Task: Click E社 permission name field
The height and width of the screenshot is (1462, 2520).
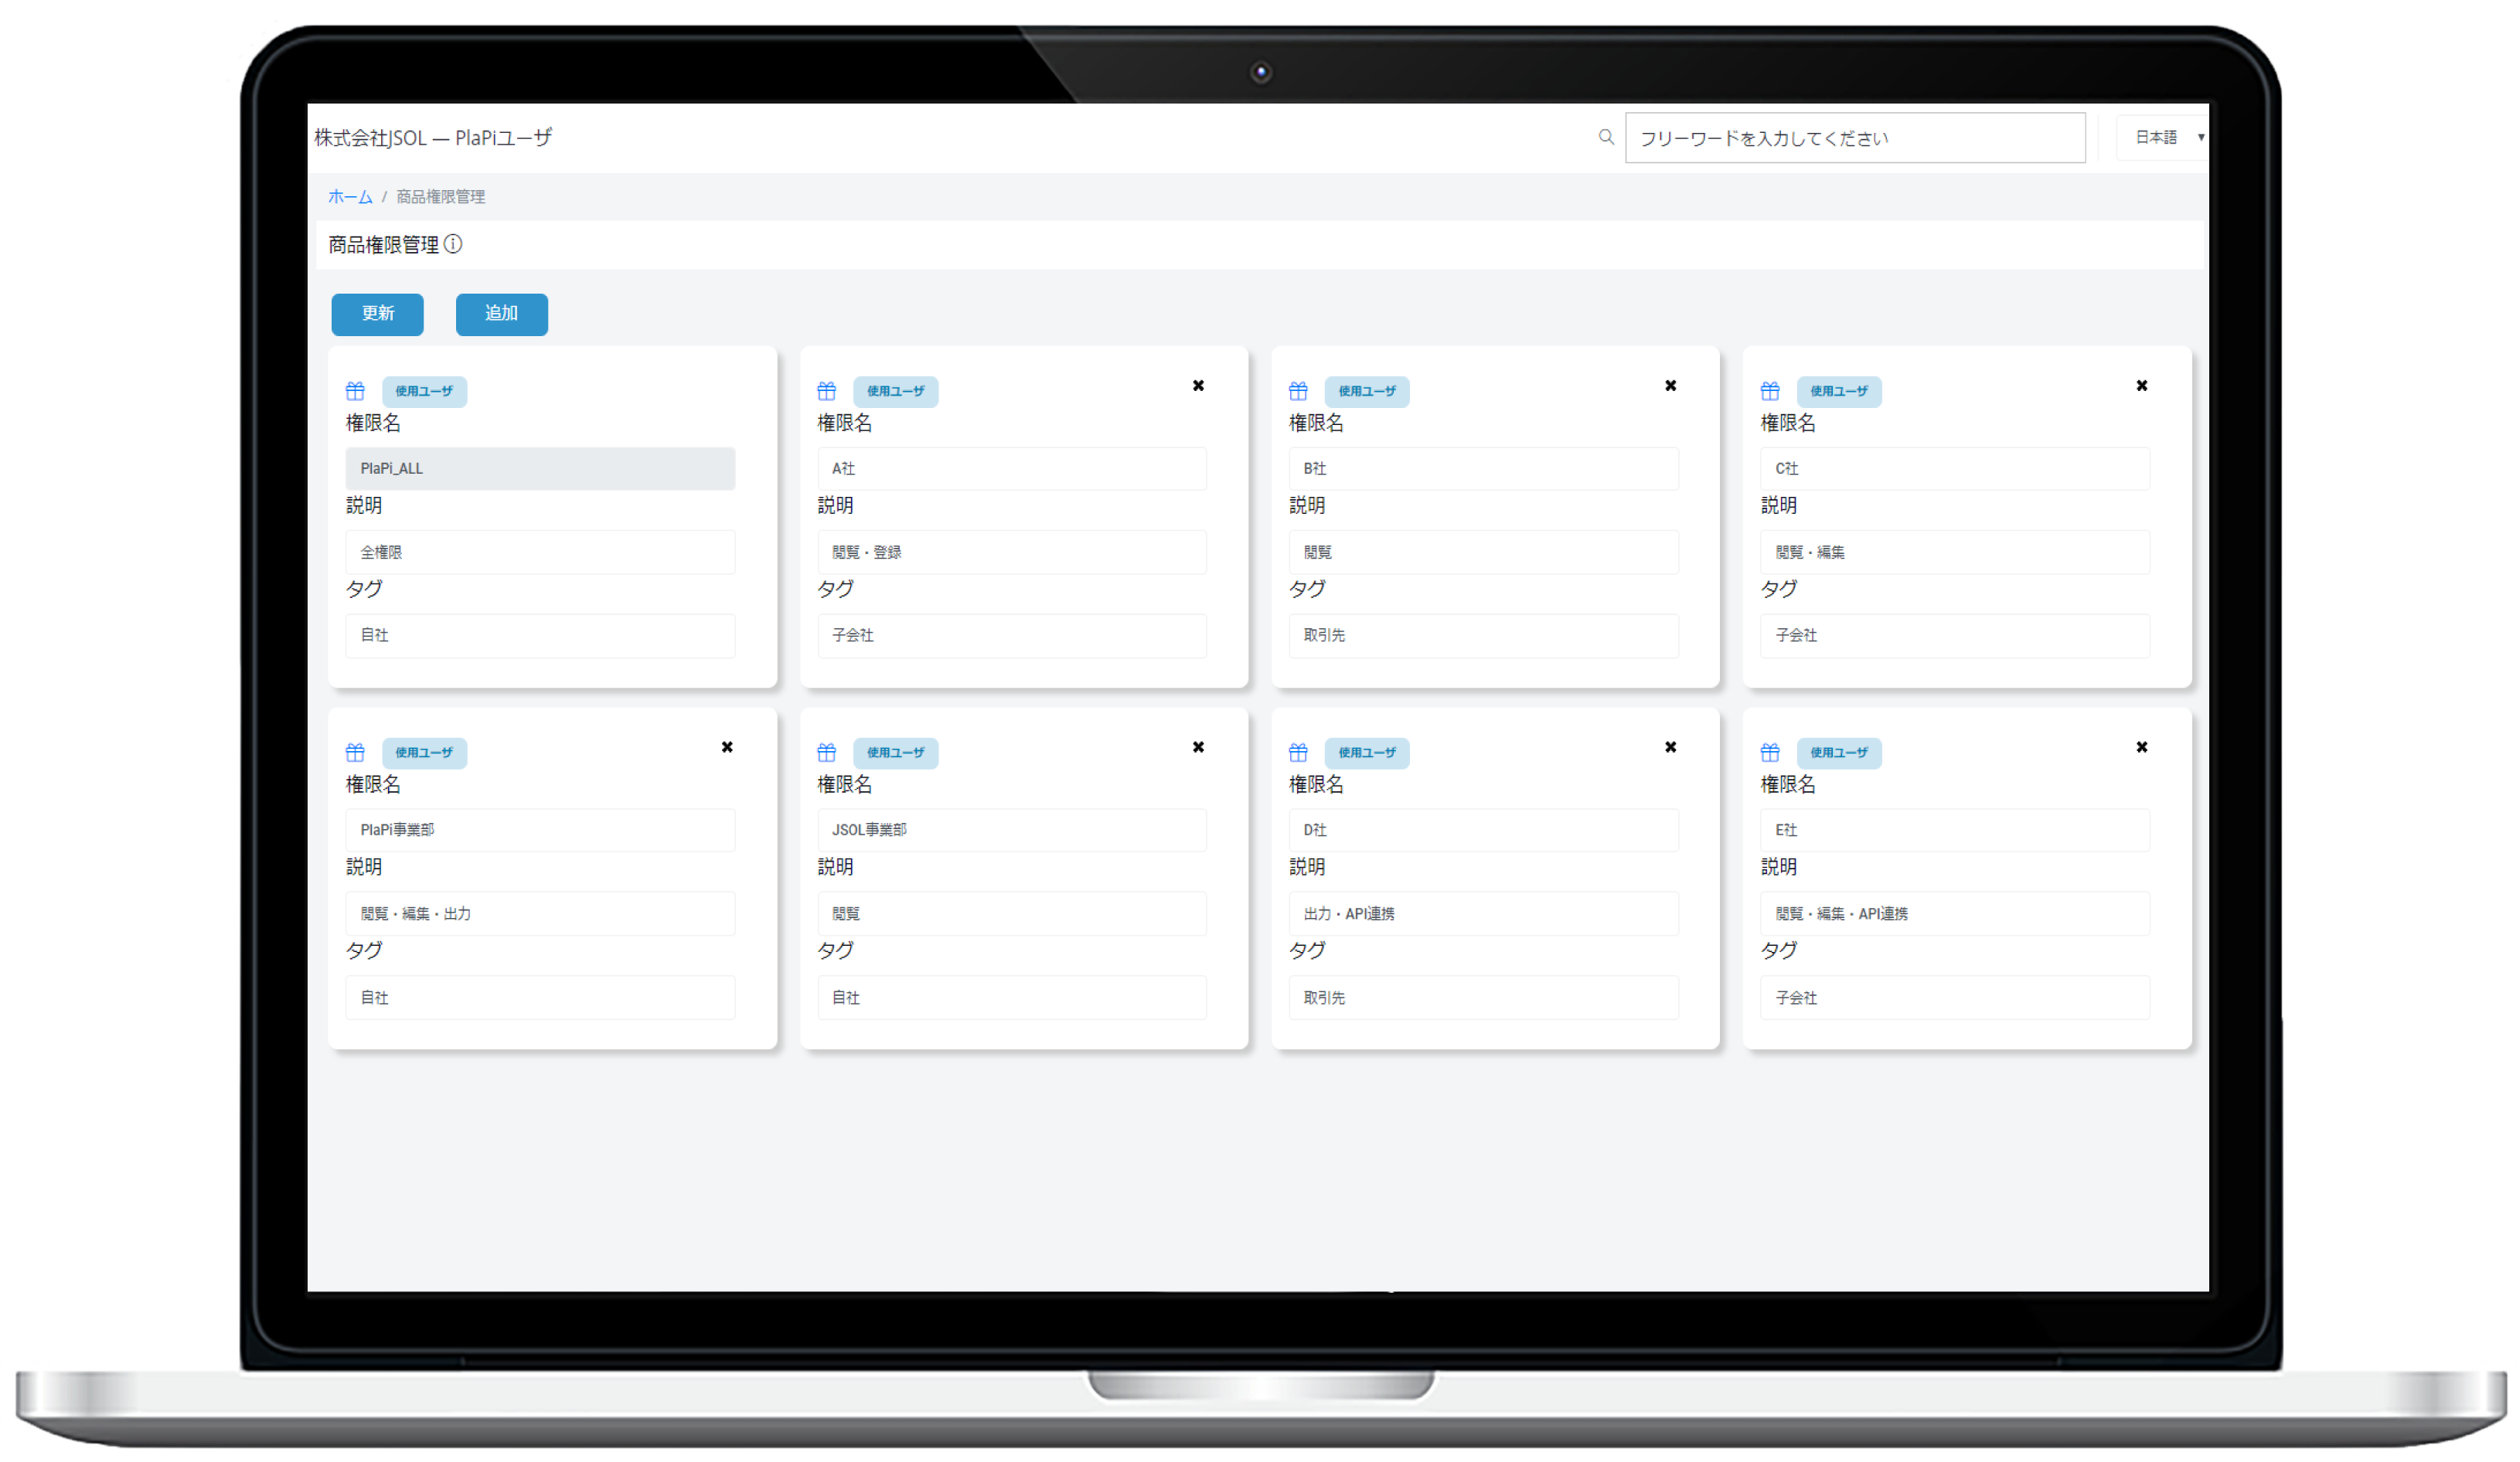Action: (1954, 829)
